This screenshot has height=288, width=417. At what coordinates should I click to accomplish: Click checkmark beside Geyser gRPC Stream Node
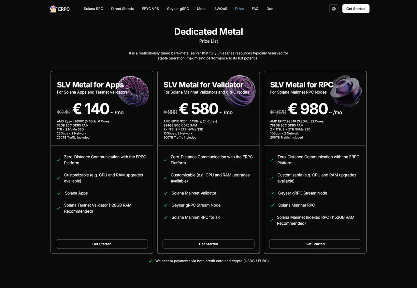[165, 205]
